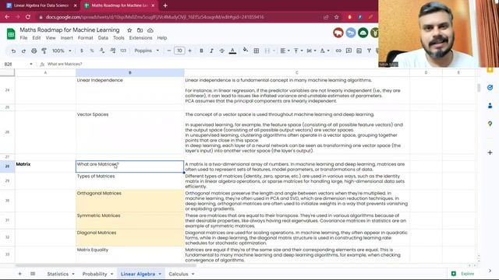The image size is (499, 280).
Task: Open the merge cells options
Action: [x=269, y=51]
